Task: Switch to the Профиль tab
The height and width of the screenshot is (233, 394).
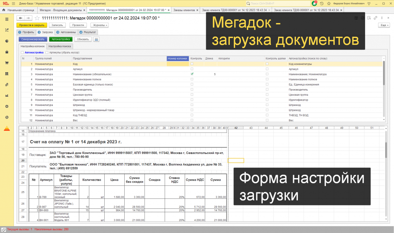Action: pyautogui.click(x=26, y=32)
